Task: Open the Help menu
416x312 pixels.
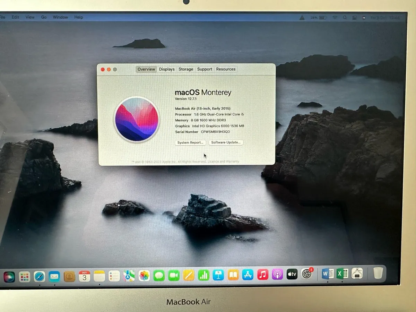Action: tap(79, 17)
